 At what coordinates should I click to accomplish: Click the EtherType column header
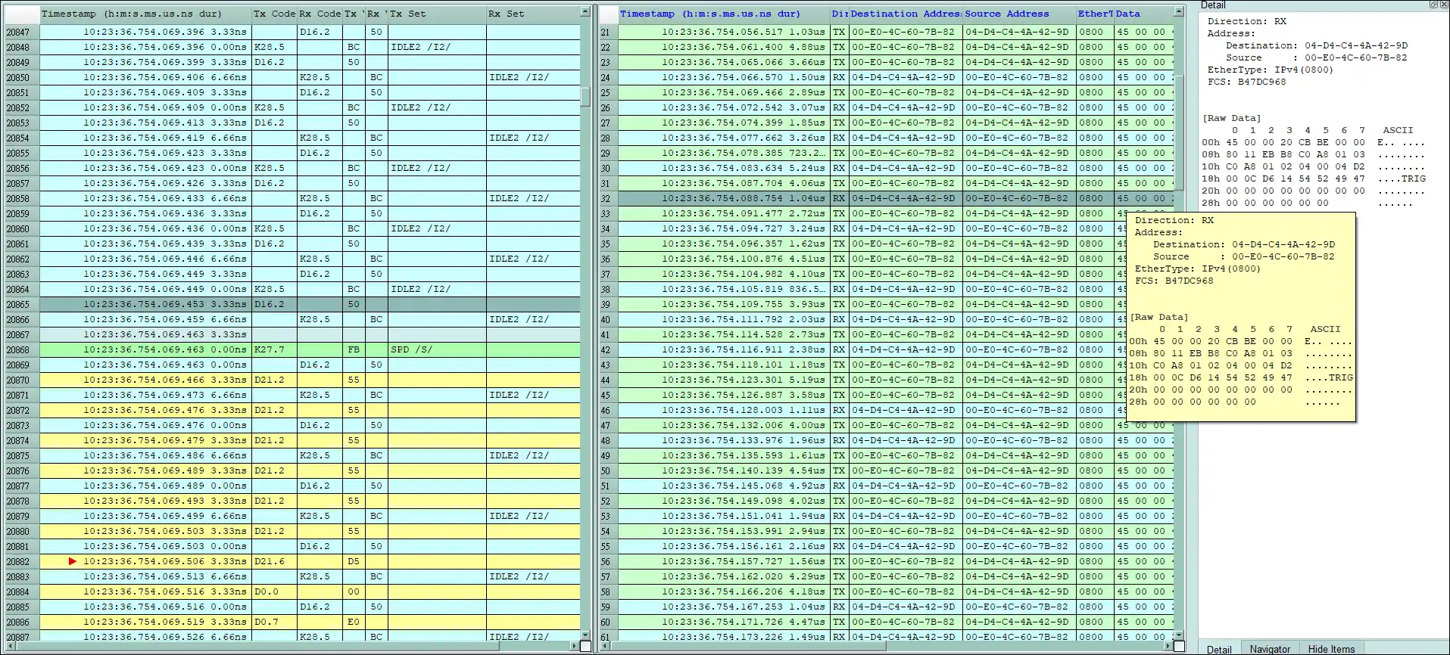[1095, 14]
